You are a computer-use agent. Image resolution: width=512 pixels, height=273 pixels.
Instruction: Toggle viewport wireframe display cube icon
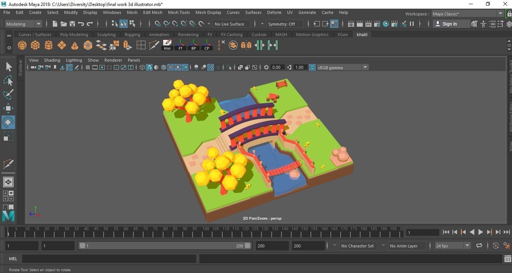pyautogui.click(x=142, y=67)
